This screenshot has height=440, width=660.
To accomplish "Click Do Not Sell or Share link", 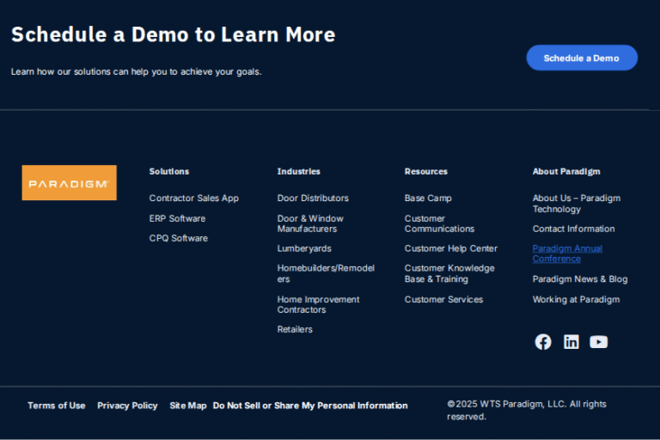I will pos(310,406).
